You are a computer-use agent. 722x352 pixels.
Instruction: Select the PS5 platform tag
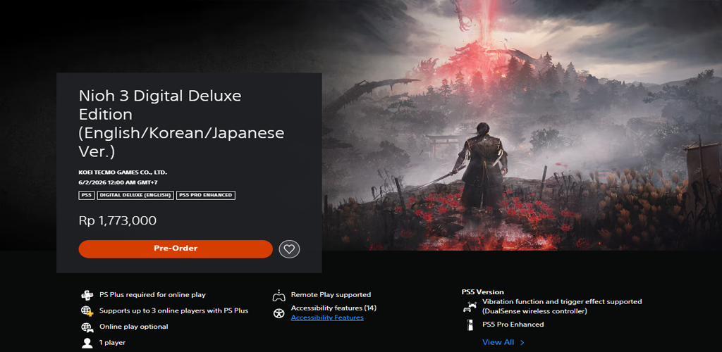click(87, 195)
